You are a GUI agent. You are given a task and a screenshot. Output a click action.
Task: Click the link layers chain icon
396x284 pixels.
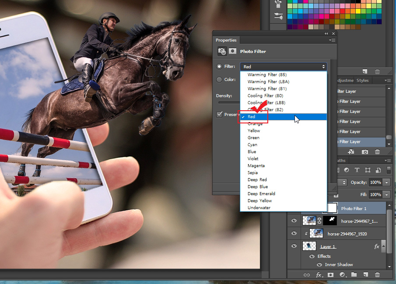pyautogui.click(x=306, y=275)
